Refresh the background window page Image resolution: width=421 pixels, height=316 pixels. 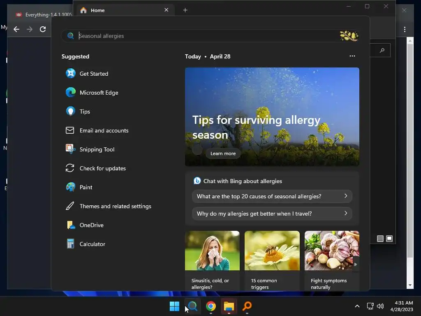tap(43, 29)
